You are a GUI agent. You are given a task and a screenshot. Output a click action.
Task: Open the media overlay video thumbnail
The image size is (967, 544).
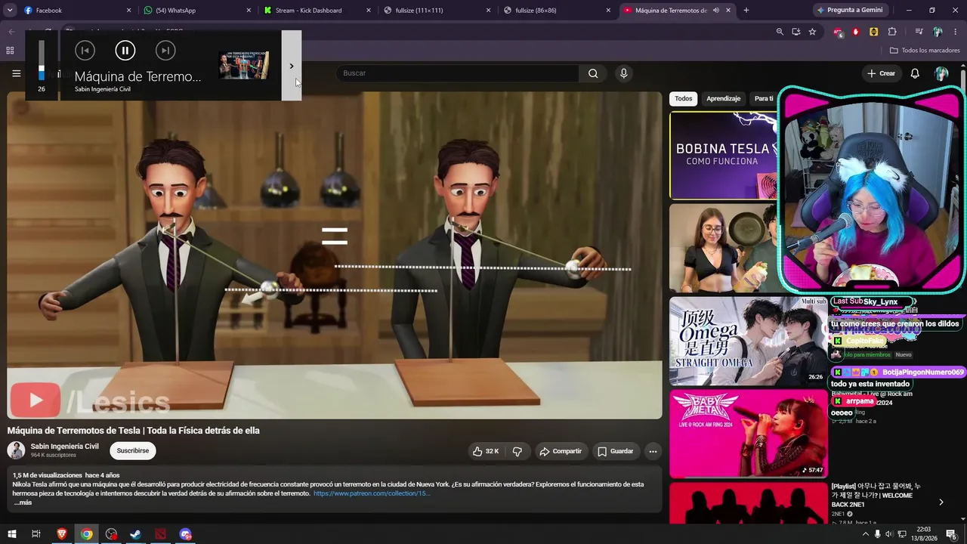click(x=244, y=66)
